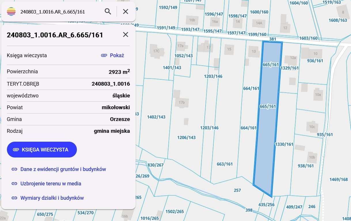Click the Powiat value mikołowski

pyautogui.click(x=116, y=107)
